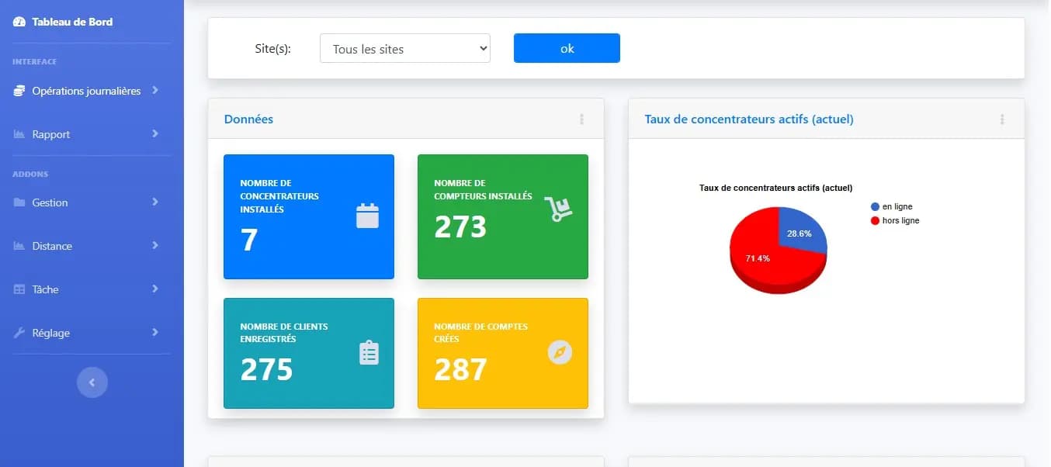Screen dimensions: 1051x467
Task: Expand the Gestion menu chevron
Action: click(155, 202)
